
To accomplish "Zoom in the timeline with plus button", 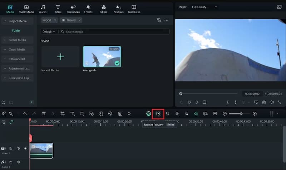I will click(255, 114).
